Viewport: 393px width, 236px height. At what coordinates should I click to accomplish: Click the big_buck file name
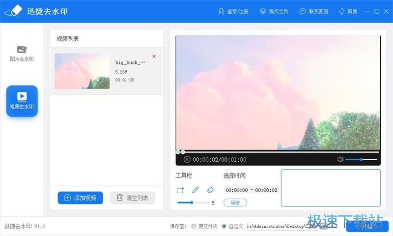point(130,62)
